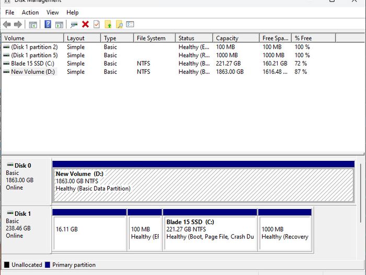Toggle the Show/Hide Action Pane icon

[x=59, y=25]
